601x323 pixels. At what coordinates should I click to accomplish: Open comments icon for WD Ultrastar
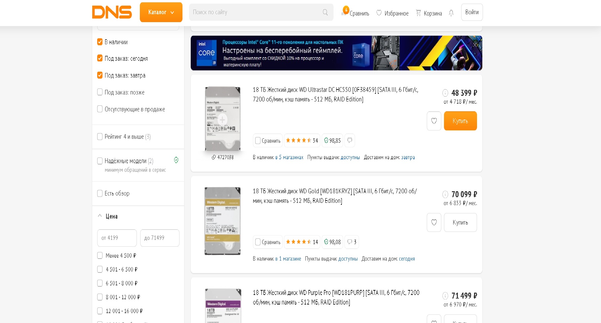point(350,140)
